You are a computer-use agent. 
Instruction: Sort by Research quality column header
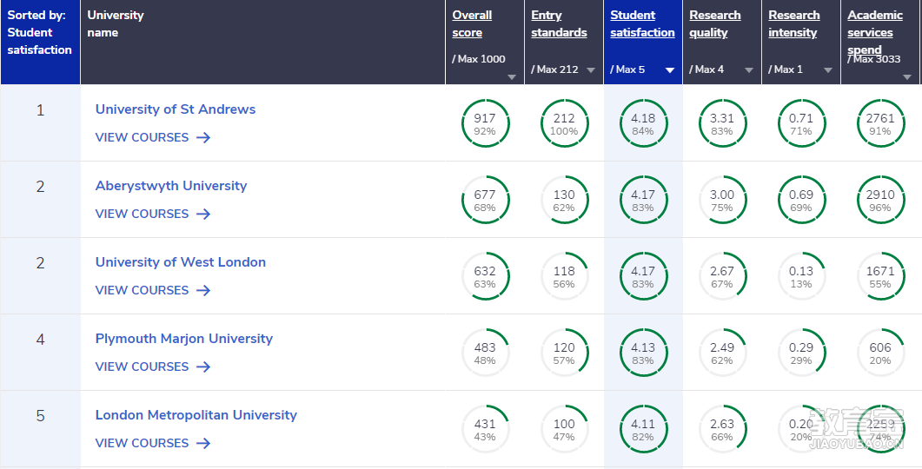coord(715,24)
